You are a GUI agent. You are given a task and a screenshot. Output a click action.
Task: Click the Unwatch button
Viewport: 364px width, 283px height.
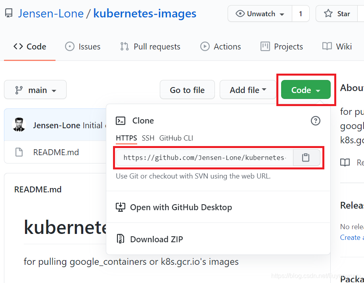[260, 14]
